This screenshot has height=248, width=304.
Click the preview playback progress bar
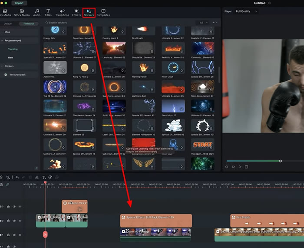tap(265, 161)
